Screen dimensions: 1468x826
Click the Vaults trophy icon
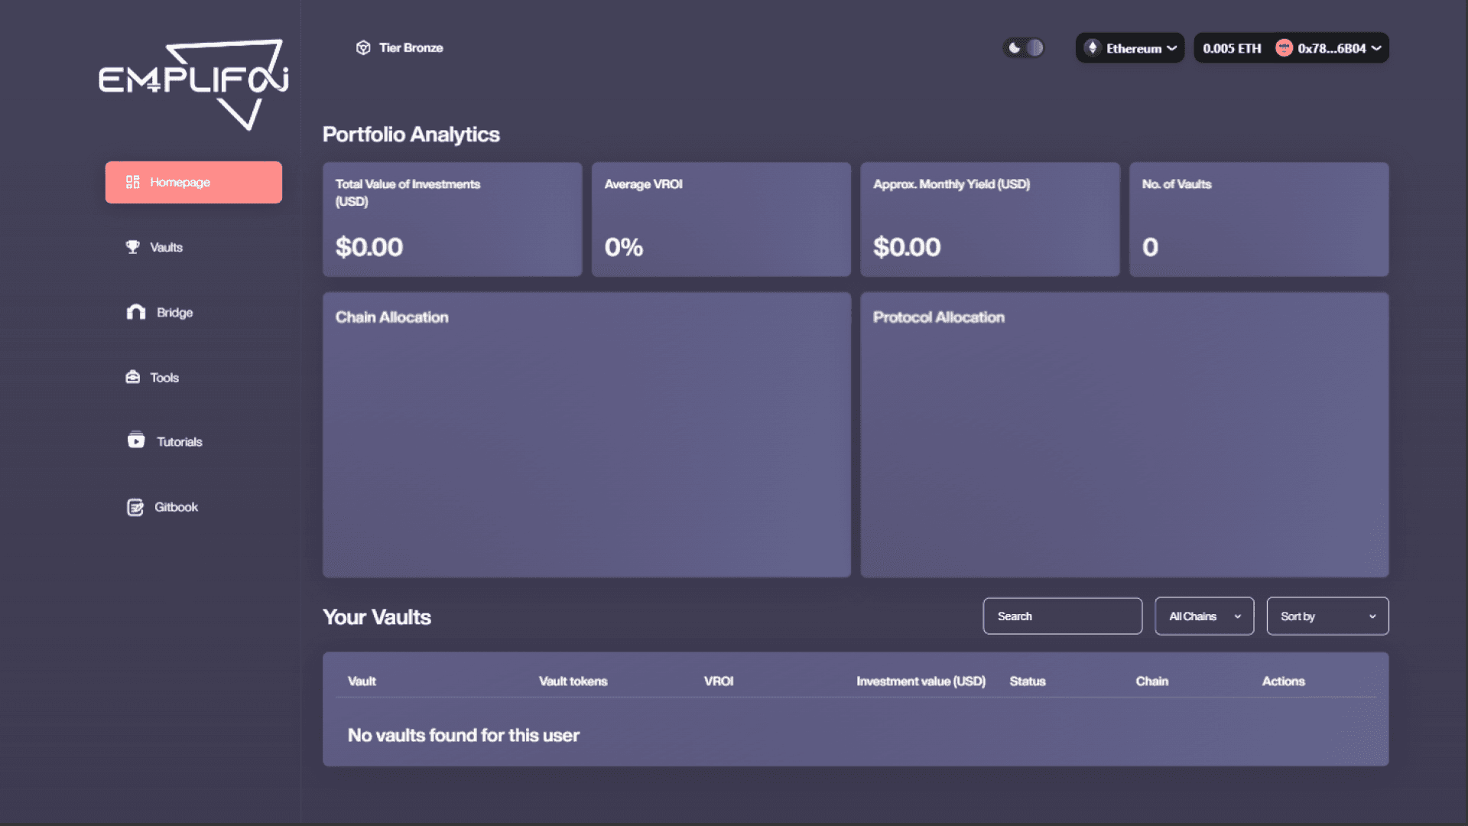133,247
